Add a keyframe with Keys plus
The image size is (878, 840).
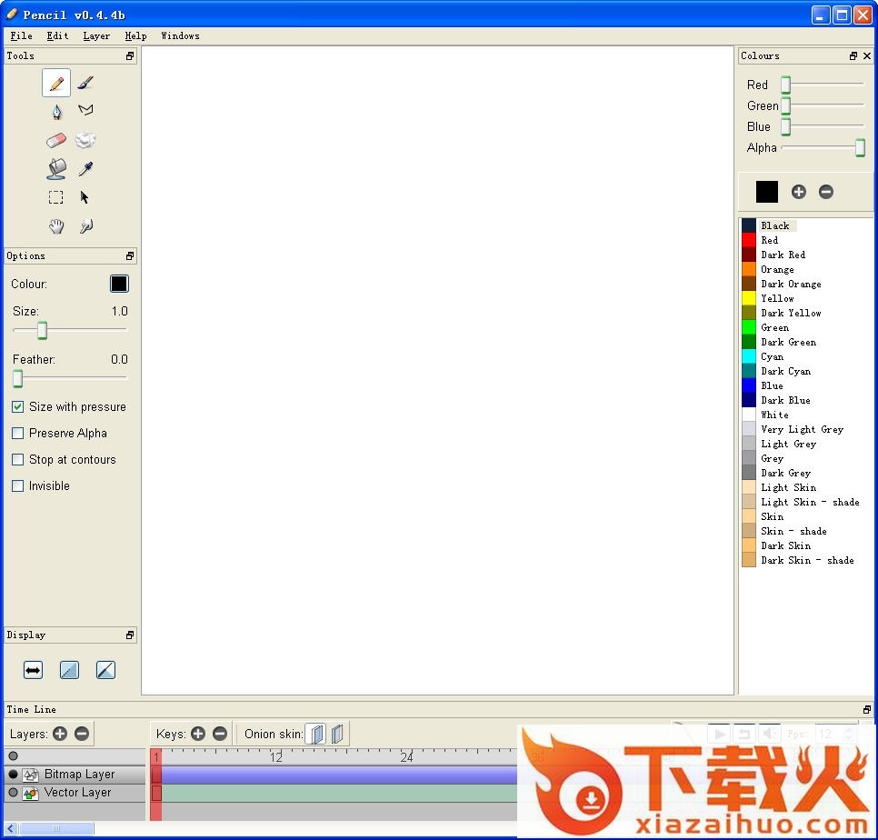[198, 734]
